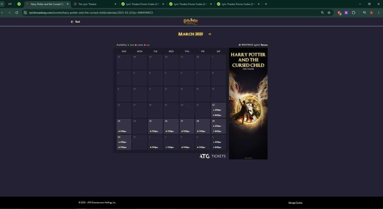Select the March 22 2:00pm performance
Viewport: 383px width, 209px height.
pos(217,110)
